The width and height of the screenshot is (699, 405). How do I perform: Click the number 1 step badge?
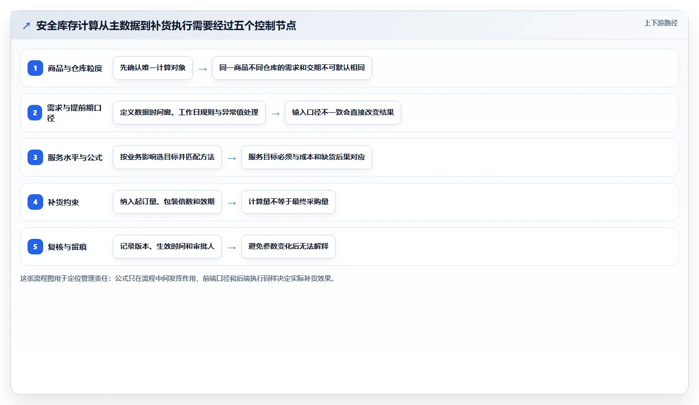coord(35,68)
